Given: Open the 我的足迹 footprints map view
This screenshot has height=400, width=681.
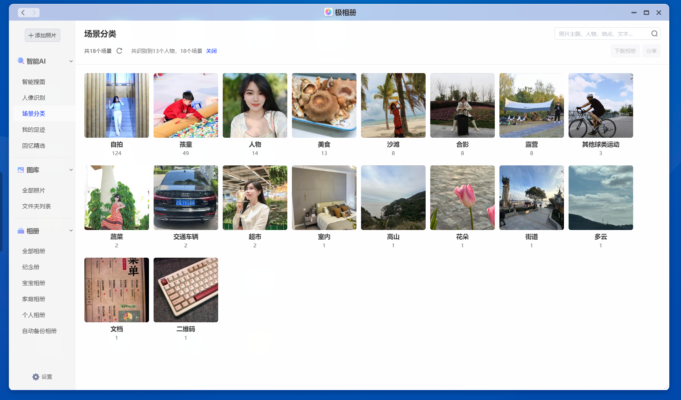Looking at the screenshot, I should 34,130.
